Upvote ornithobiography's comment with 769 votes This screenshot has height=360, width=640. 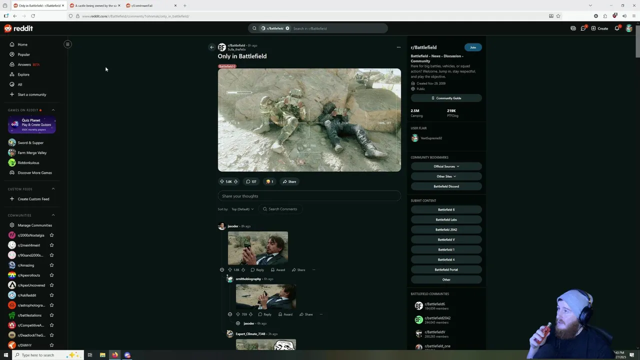(x=238, y=314)
